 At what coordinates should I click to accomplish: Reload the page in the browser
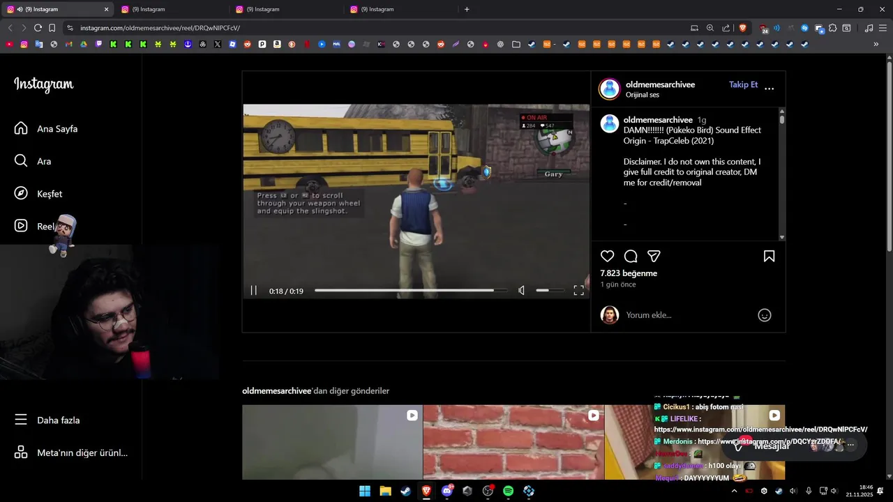[38, 28]
